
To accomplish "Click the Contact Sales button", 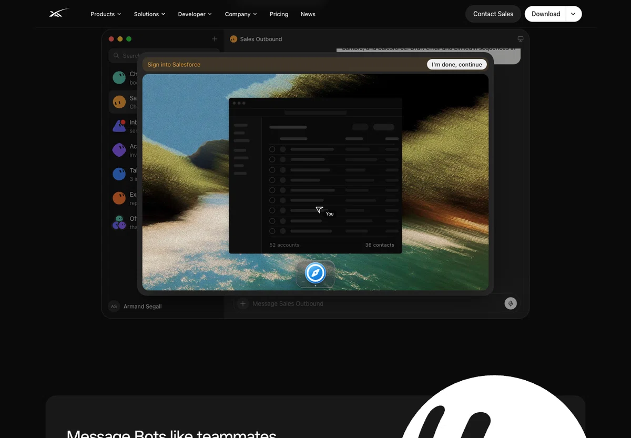I will coord(493,14).
